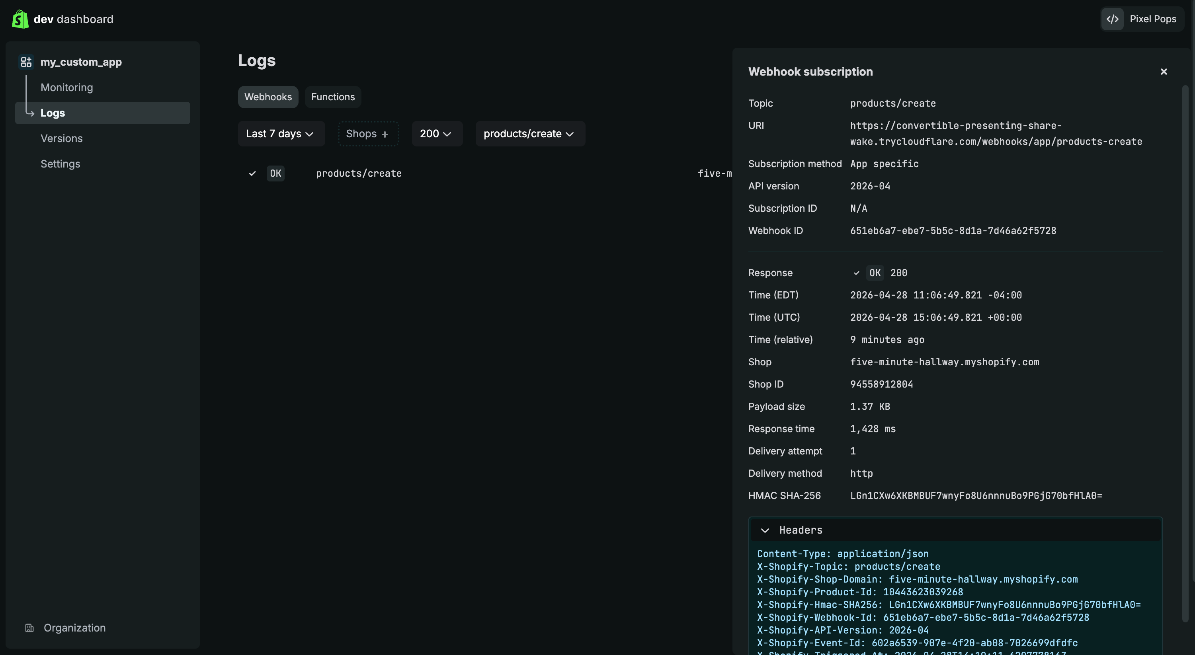Click the webhook URI value

point(996,134)
